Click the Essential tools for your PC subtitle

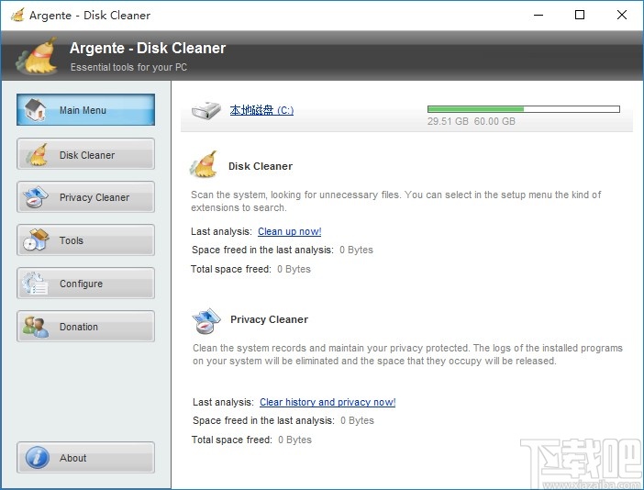pyautogui.click(x=128, y=67)
